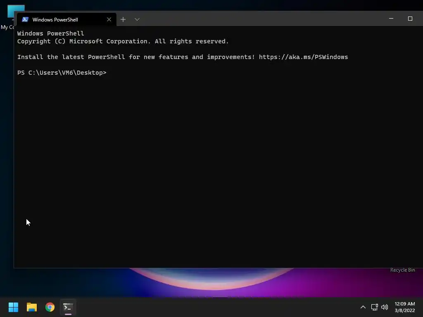Open the Windows Start menu
The image size is (423, 317).
tap(13, 307)
